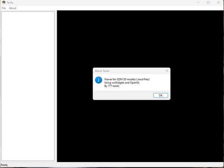Minimize the Tanks main window
The width and height of the screenshot is (224, 168).
click(198, 3)
